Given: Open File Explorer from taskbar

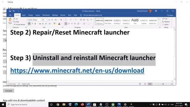Looking at the screenshot, I should coord(64,104).
